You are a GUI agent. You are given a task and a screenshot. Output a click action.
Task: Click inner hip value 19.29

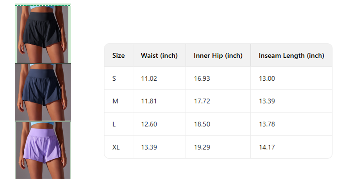[202, 147]
